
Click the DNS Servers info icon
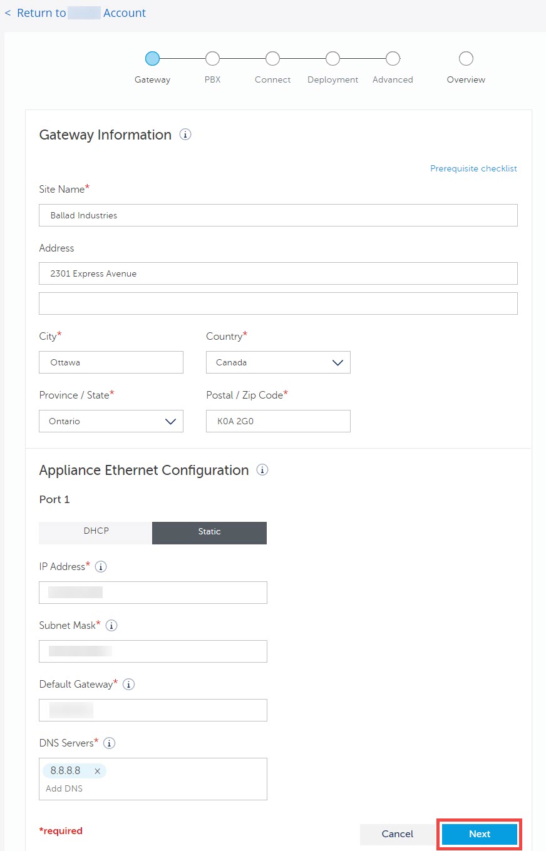[x=109, y=743]
